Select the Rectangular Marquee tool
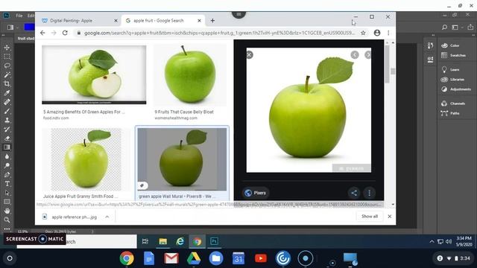The image size is (477, 268). click(x=7, y=57)
